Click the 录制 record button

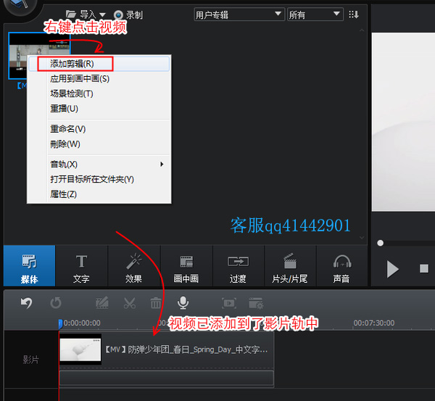128,15
